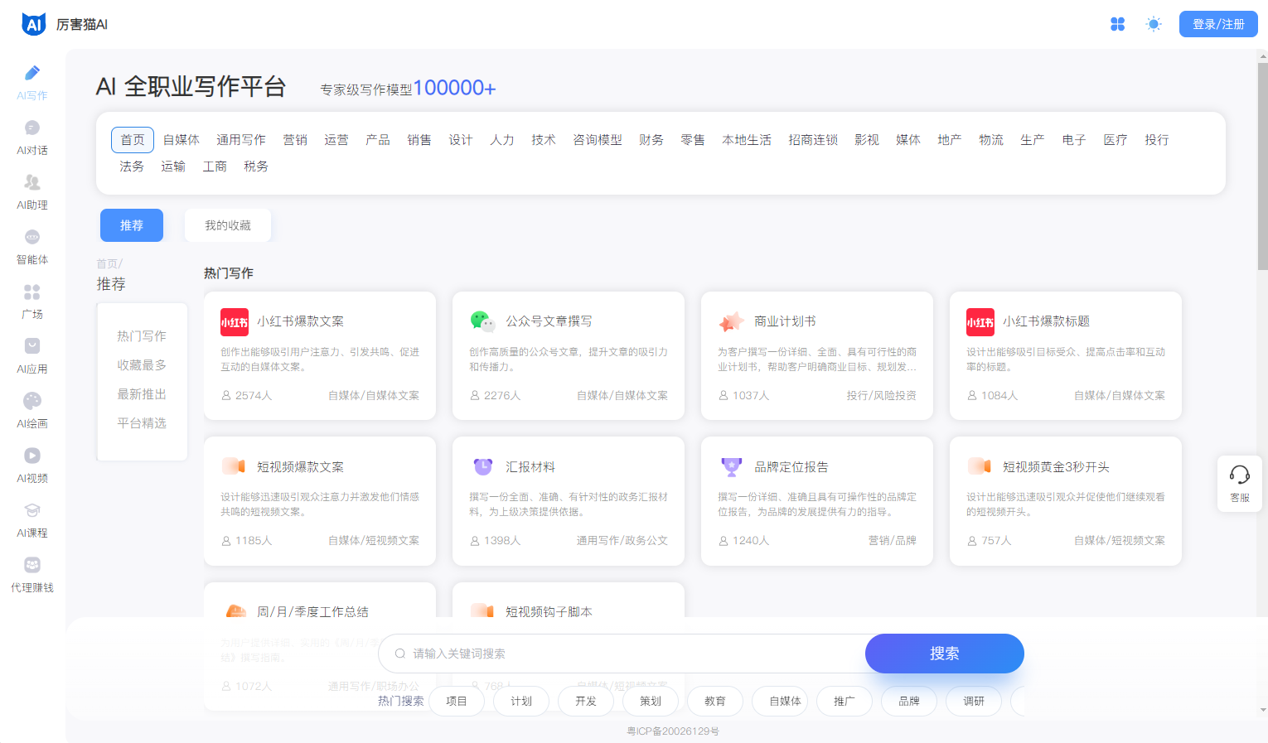The width and height of the screenshot is (1268, 743).
Task: Open the 小红书爆款文案 card
Action: 320,355
